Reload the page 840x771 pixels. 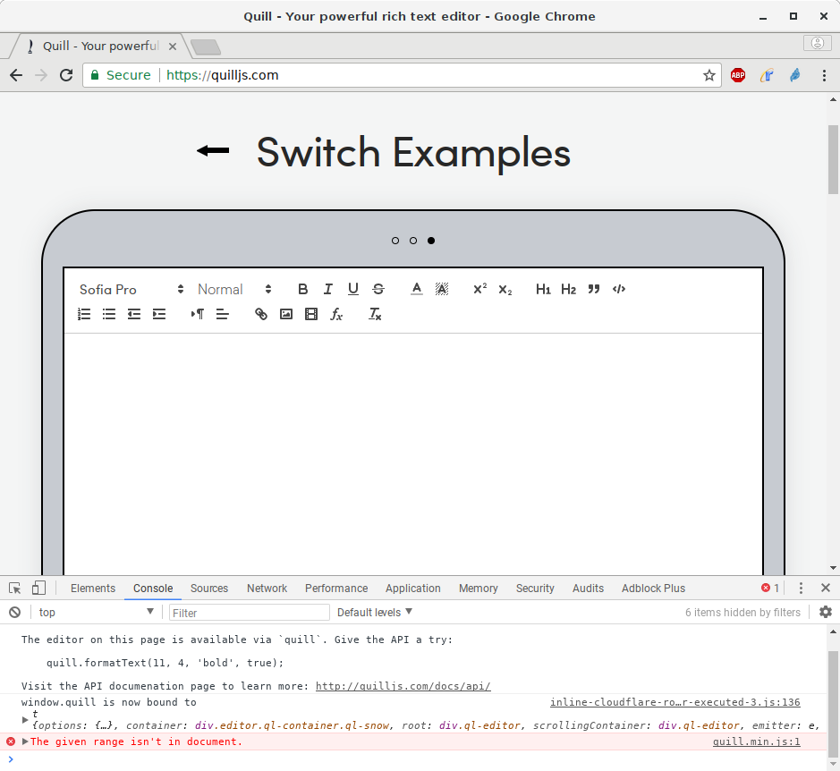coord(66,75)
